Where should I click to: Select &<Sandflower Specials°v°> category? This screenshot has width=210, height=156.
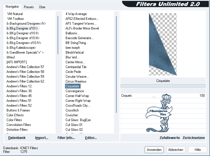click(25, 52)
